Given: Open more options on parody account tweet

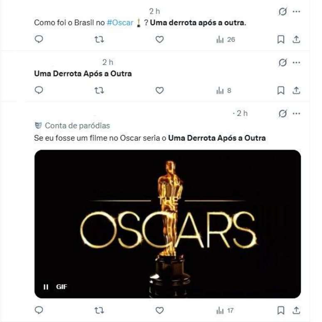Looking at the screenshot, I should point(296,113).
